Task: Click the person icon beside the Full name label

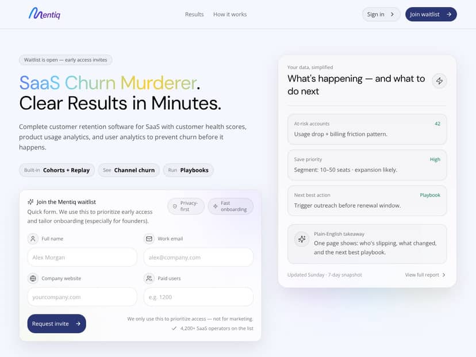Action: tap(32, 239)
